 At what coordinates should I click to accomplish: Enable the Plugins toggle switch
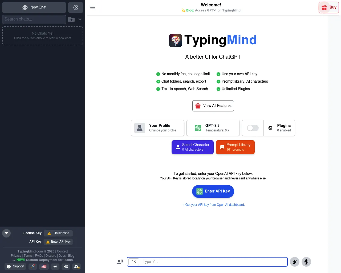(253, 128)
